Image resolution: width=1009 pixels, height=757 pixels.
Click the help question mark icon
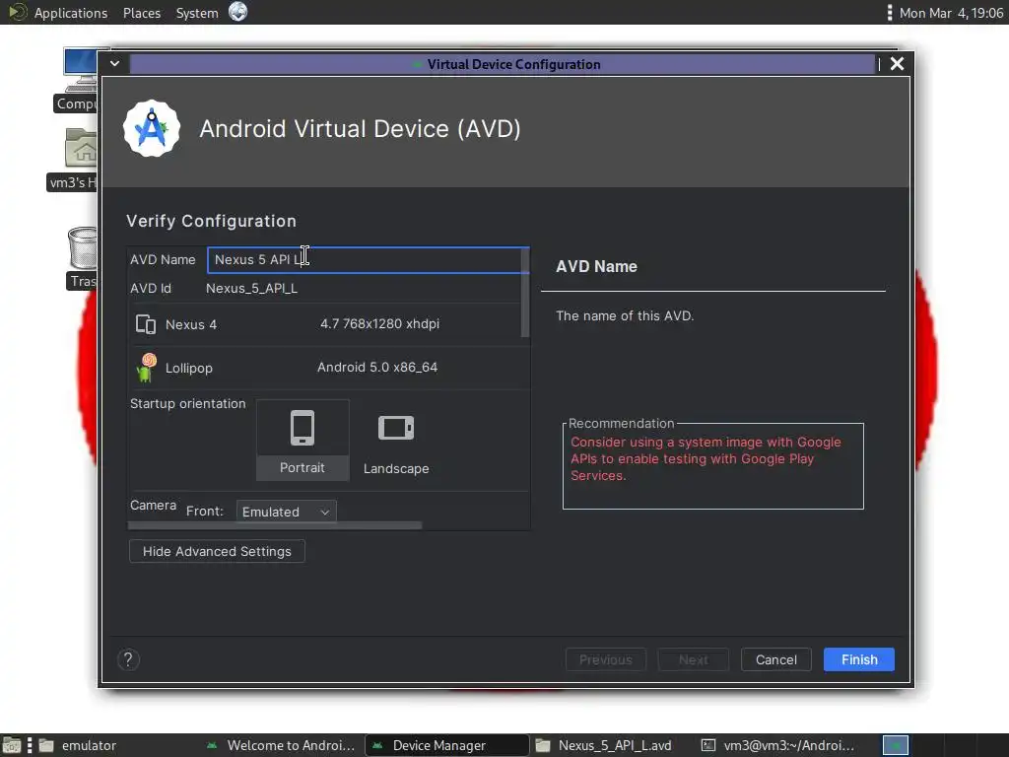(128, 659)
